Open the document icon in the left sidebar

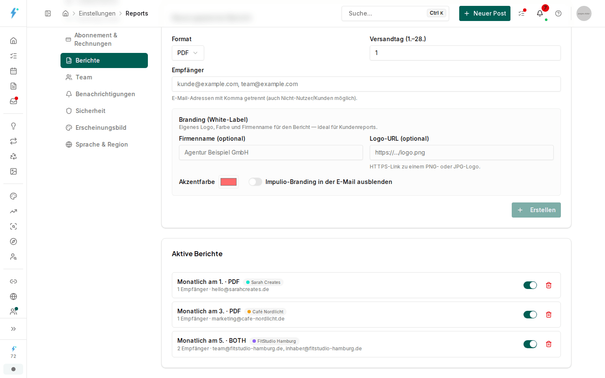(x=13, y=86)
